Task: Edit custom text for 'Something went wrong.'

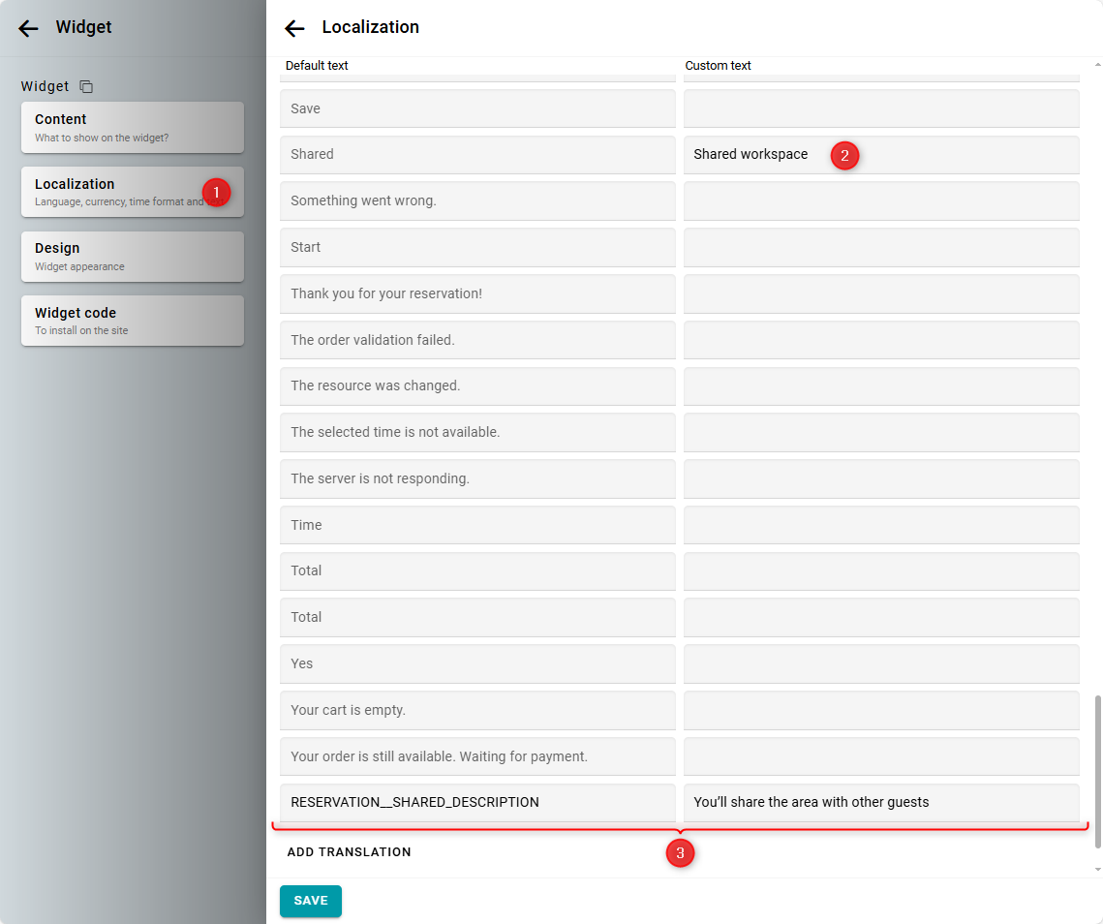Action: tap(880, 201)
